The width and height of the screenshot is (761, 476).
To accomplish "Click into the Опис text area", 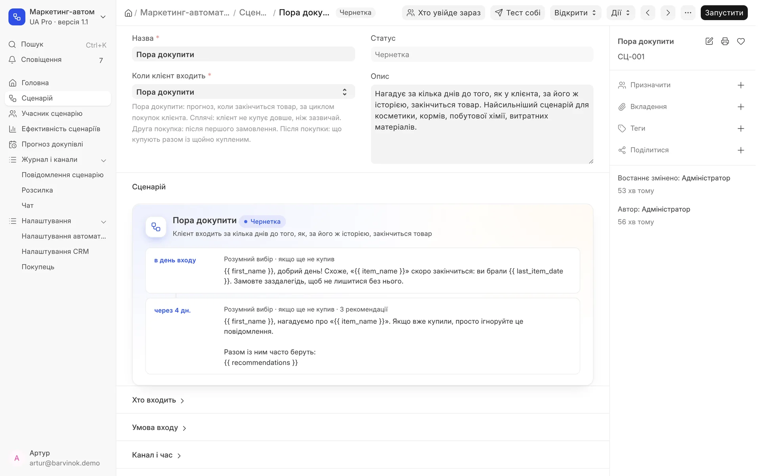I will [x=482, y=124].
